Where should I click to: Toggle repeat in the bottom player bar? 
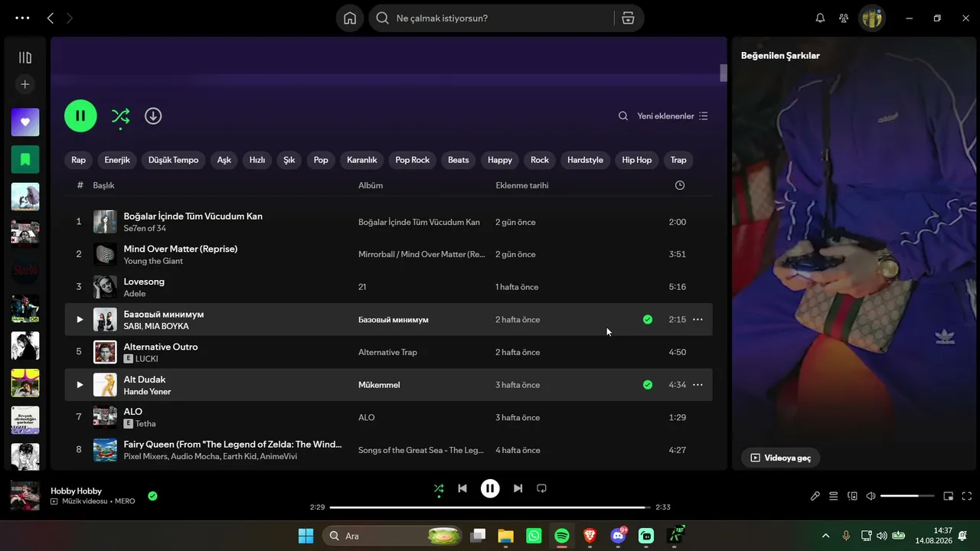click(x=541, y=488)
